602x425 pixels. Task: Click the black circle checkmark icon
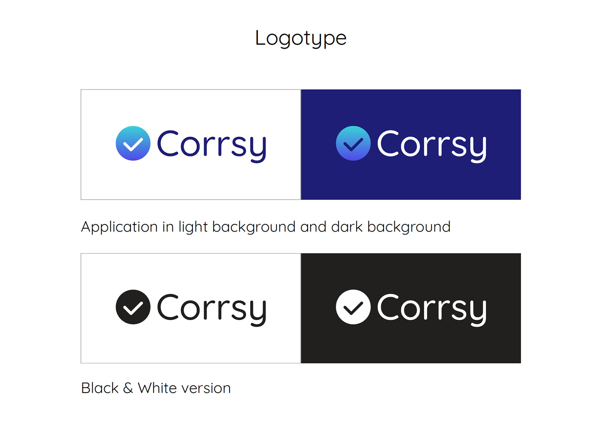[133, 307]
